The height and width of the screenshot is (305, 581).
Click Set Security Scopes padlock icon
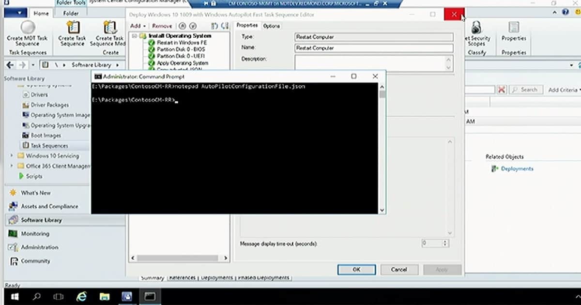tap(476, 27)
